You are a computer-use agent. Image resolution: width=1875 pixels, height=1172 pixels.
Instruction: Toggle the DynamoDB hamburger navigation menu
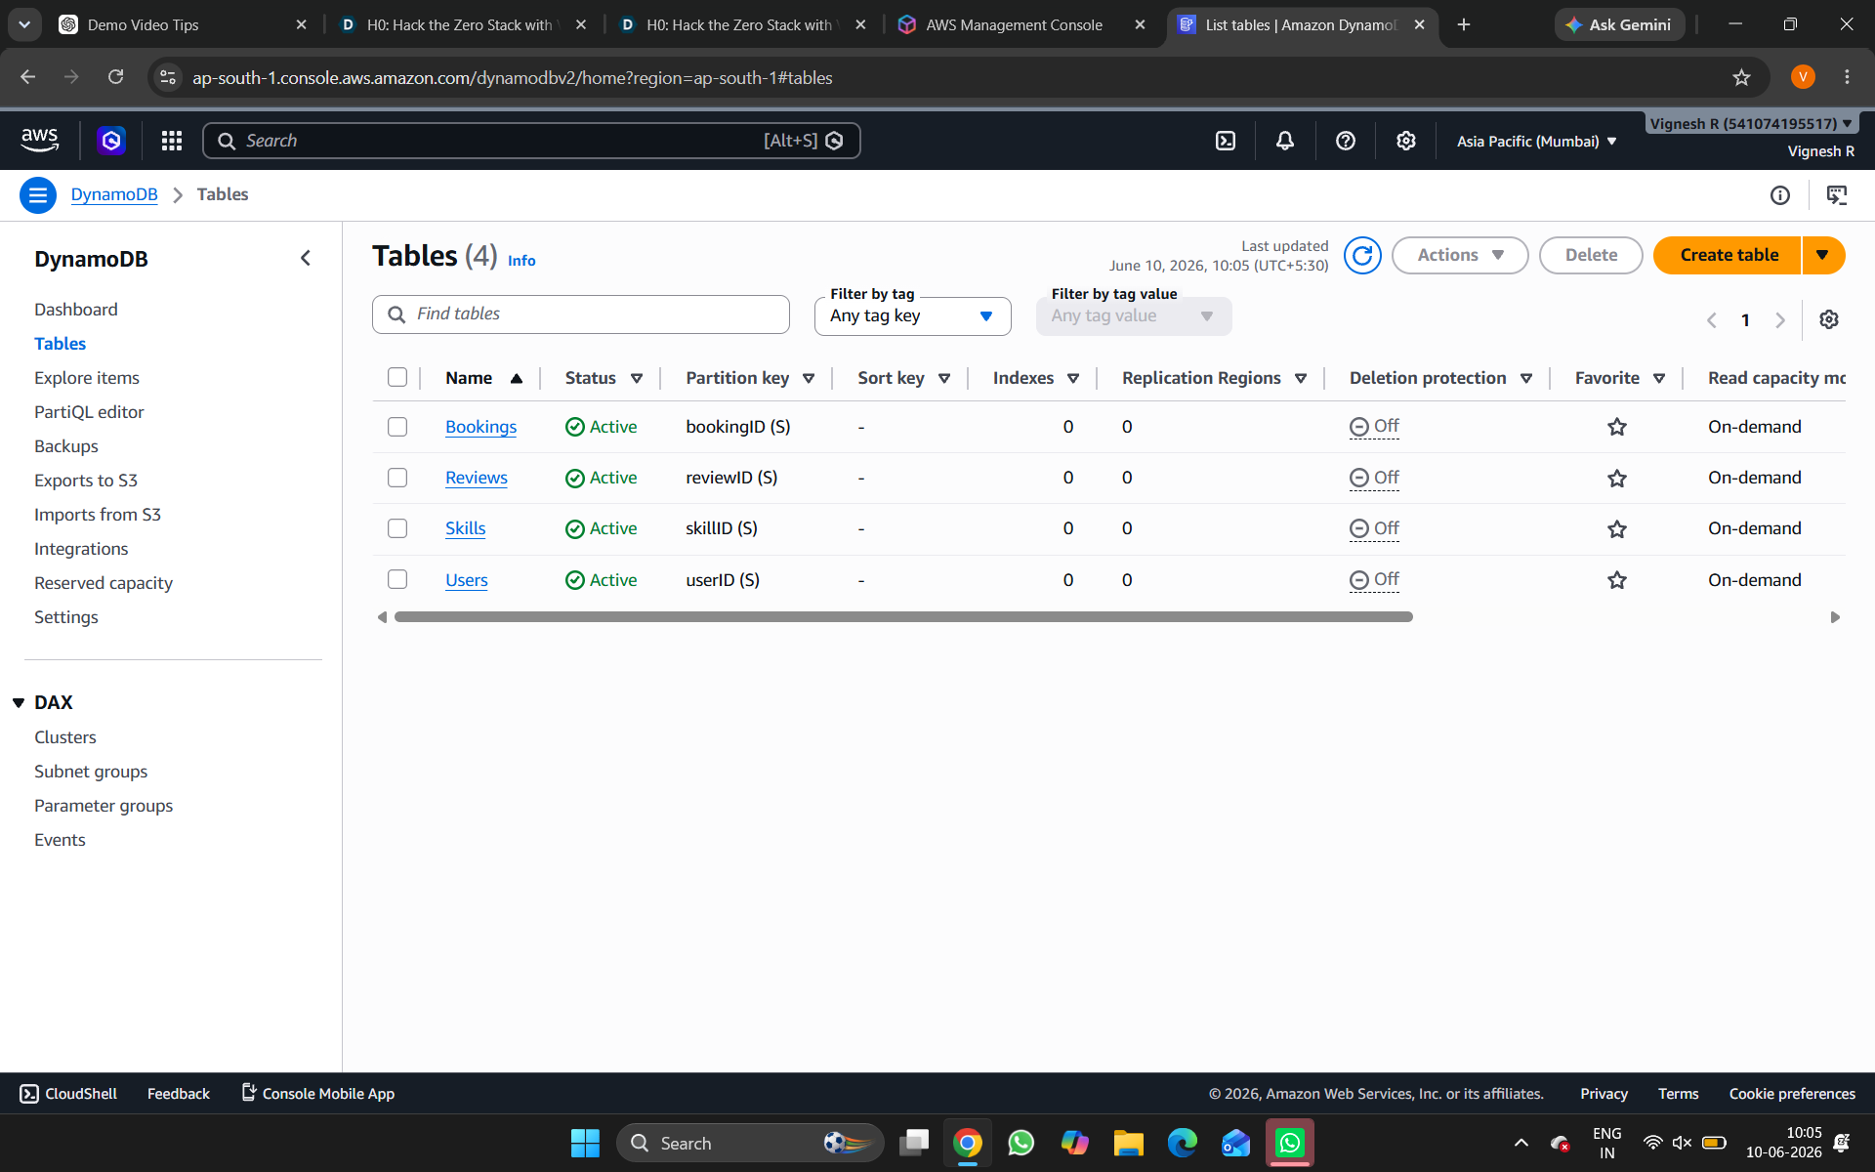coord(38,195)
